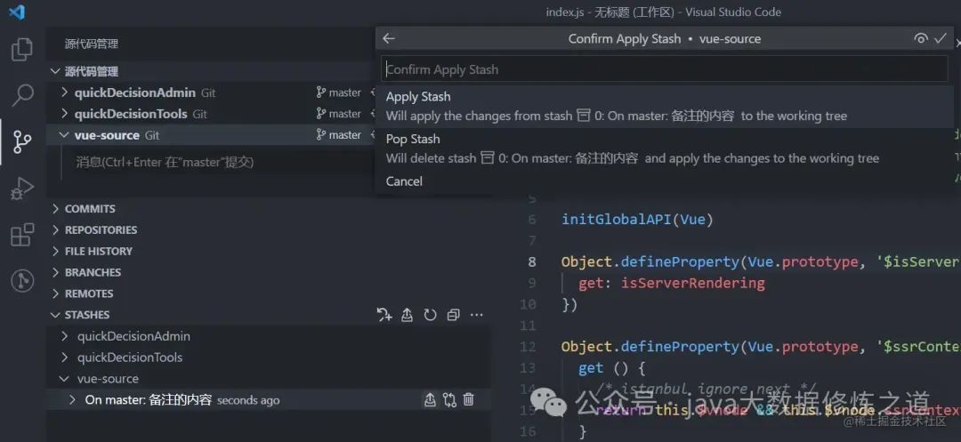This screenshot has width=961, height=442.
Task: Click code line 'get: isServerRendering'
Action: (672, 283)
